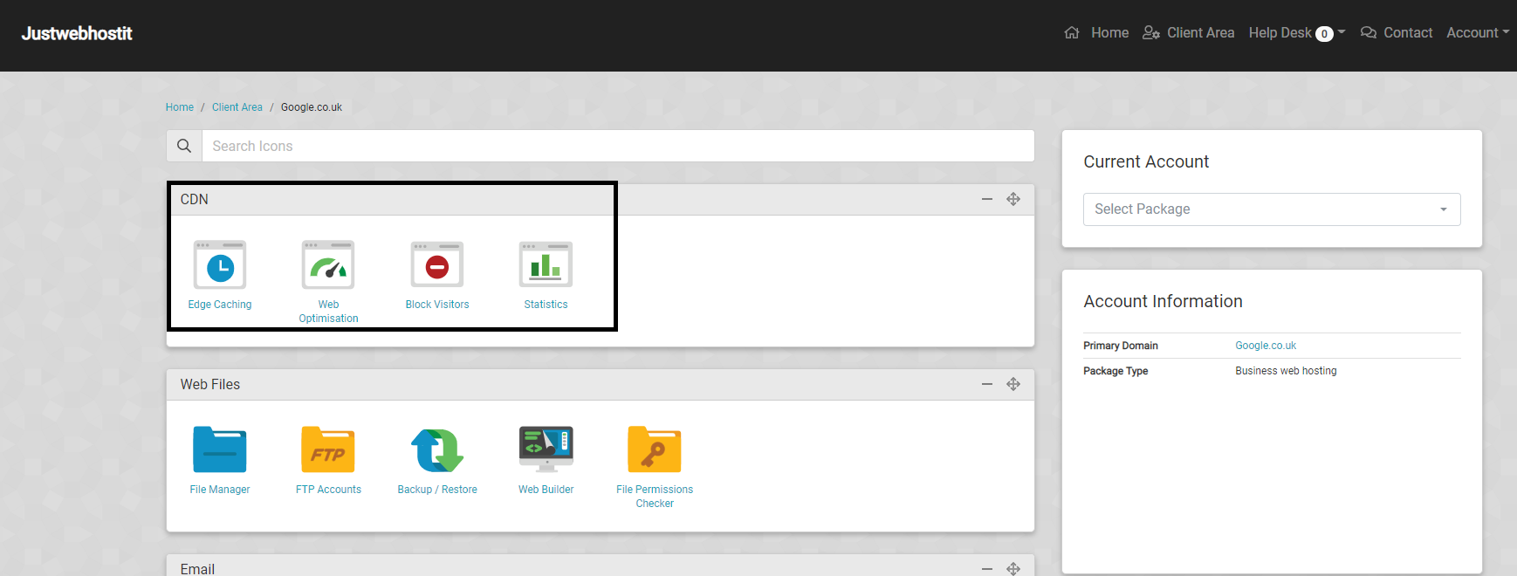Open the CDN Statistics chart icon
The width and height of the screenshot is (1517, 576).
(546, 264)
